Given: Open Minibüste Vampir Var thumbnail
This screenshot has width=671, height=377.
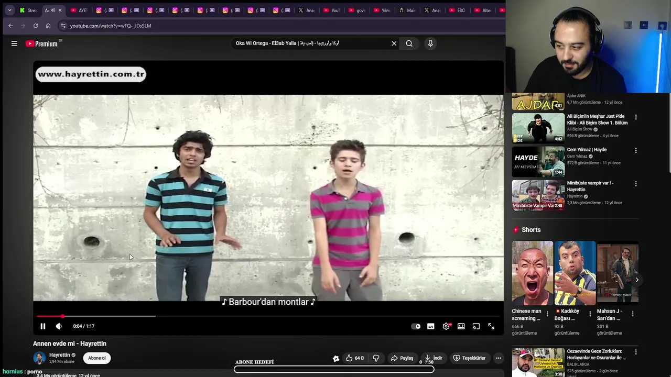Looking at the screenshot, I should point(538,195).
